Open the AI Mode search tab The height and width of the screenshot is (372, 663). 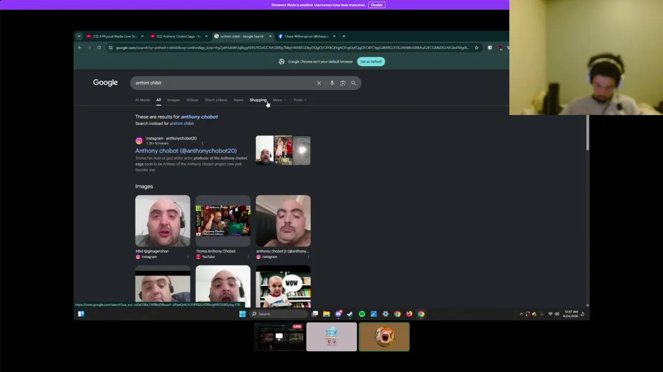pos(142,100)
